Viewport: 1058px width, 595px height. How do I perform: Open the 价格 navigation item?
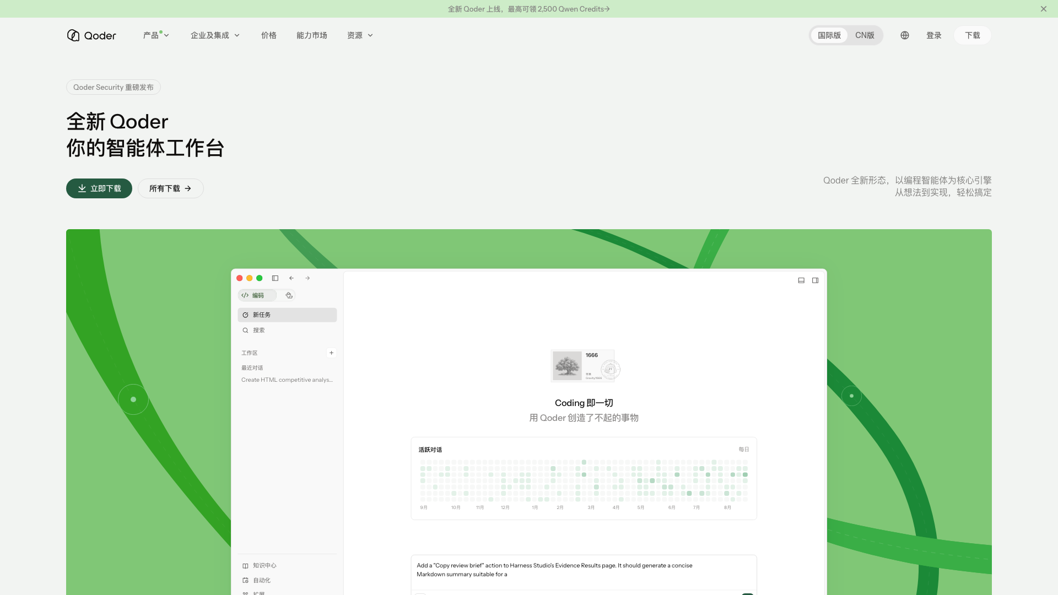point(269,35)
